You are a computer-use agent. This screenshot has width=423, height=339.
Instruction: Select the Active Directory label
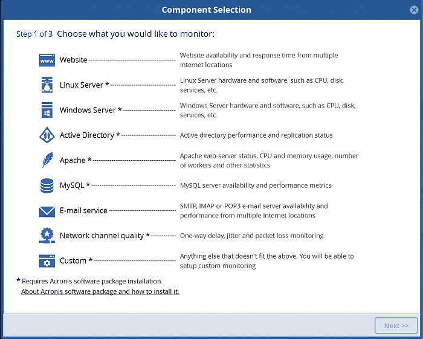tap(87, 135)
